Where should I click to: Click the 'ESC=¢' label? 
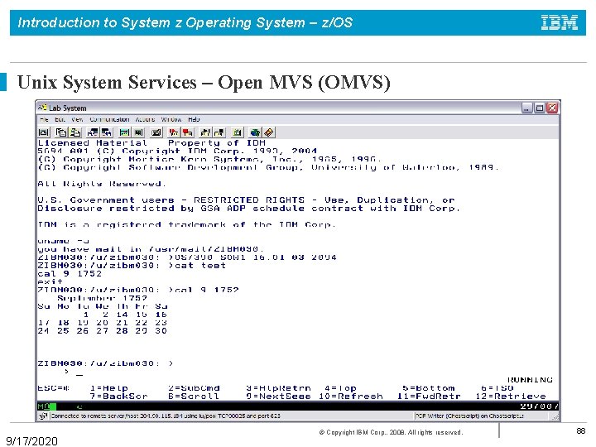click(x=54, y=388)
